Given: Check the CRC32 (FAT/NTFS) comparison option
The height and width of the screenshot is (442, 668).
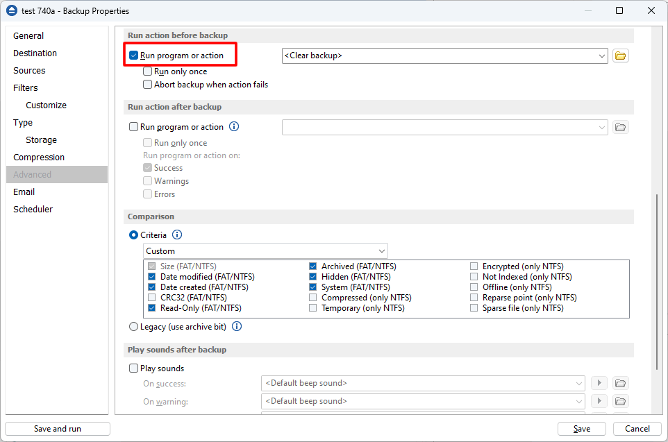Looking at the screenshot, I should (x=152, y=298).
